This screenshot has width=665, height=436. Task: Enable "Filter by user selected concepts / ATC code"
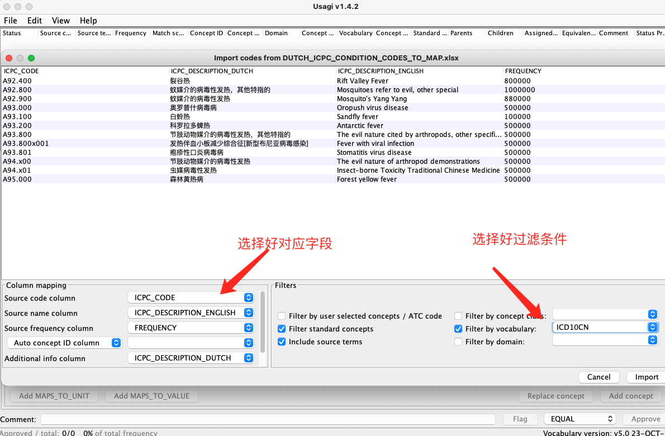282,315
